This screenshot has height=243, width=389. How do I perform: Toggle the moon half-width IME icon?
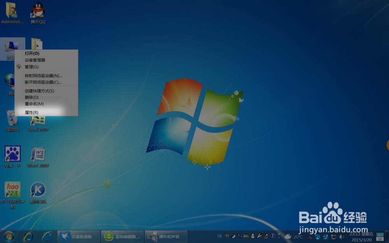pyautogui.click(x=233, y=236)
